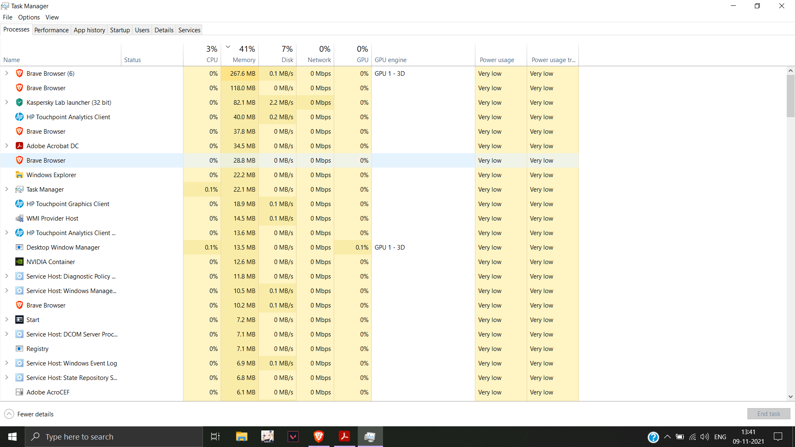Click the Desktop Window Manager icon
This screenshot has width=795, height=447.
pos(19,247)
